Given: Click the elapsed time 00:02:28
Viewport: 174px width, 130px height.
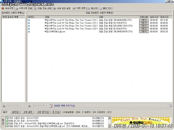Looking at the screenshot, I should tap(164, 32).
